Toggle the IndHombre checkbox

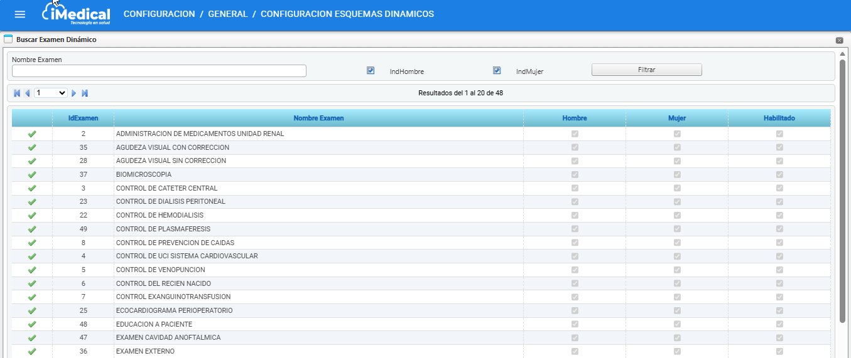click(371, 71)
